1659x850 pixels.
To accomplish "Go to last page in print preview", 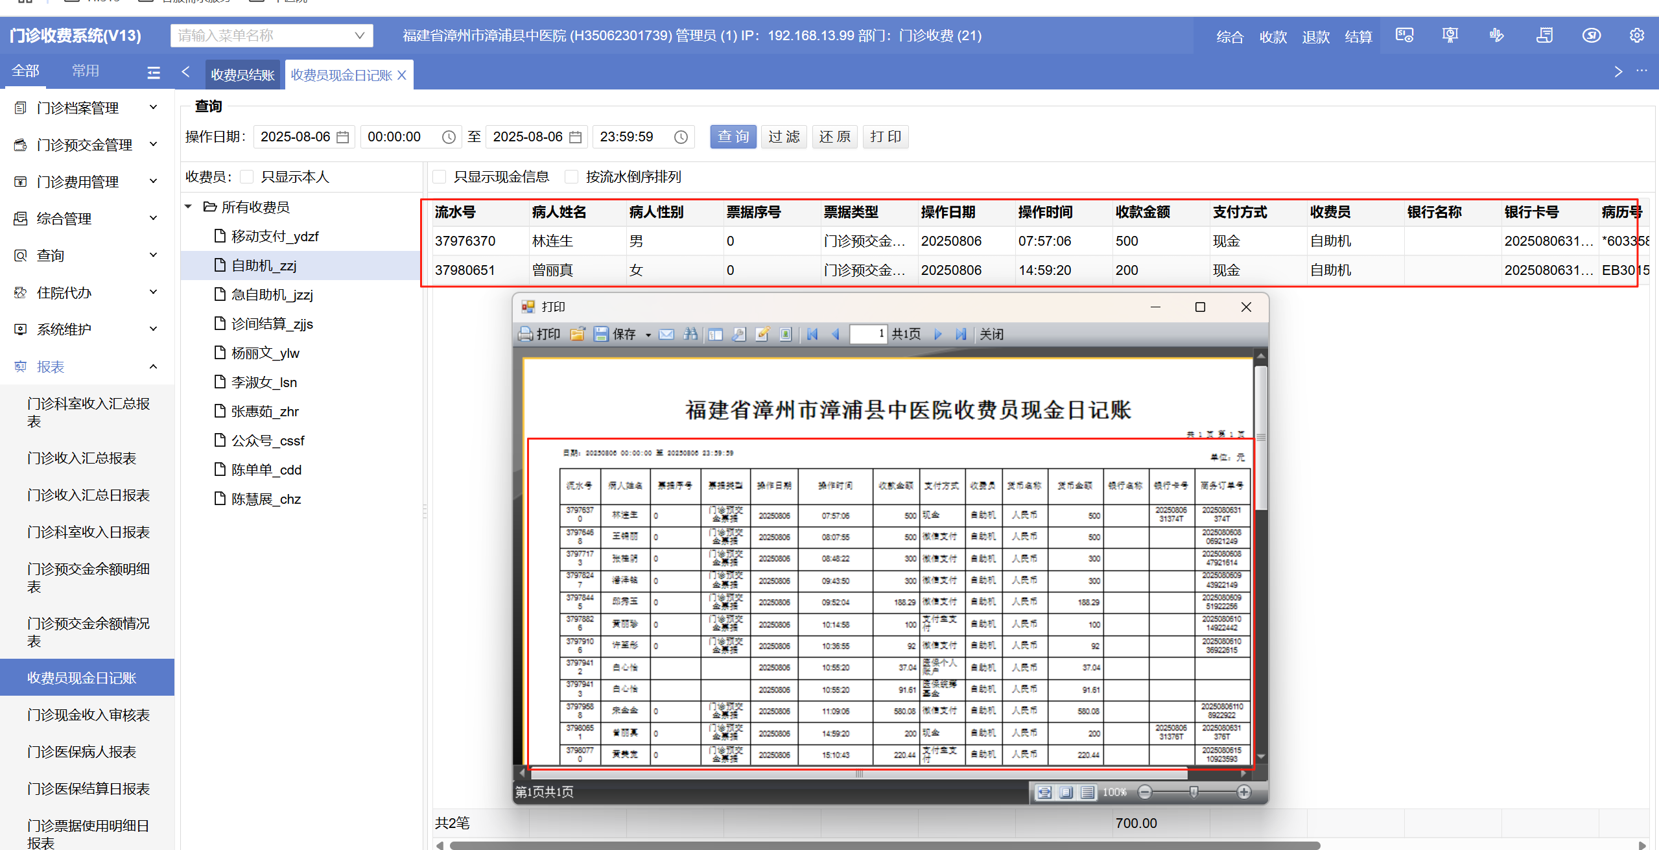I will [961, 334].
